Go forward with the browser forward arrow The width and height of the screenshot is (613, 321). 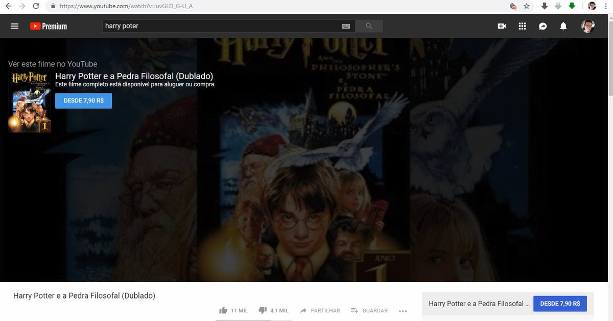[22, 6]
